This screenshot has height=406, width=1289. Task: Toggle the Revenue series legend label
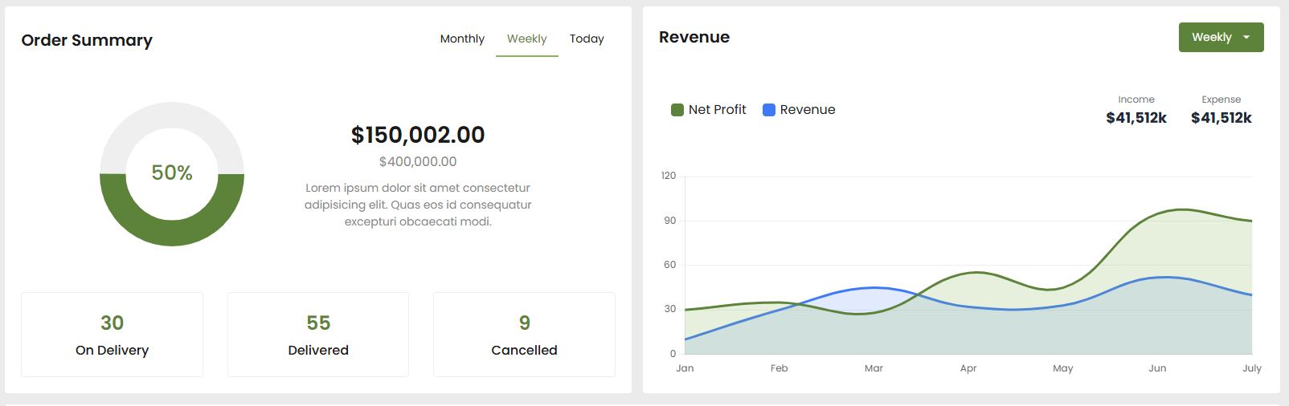pos(807,110)
